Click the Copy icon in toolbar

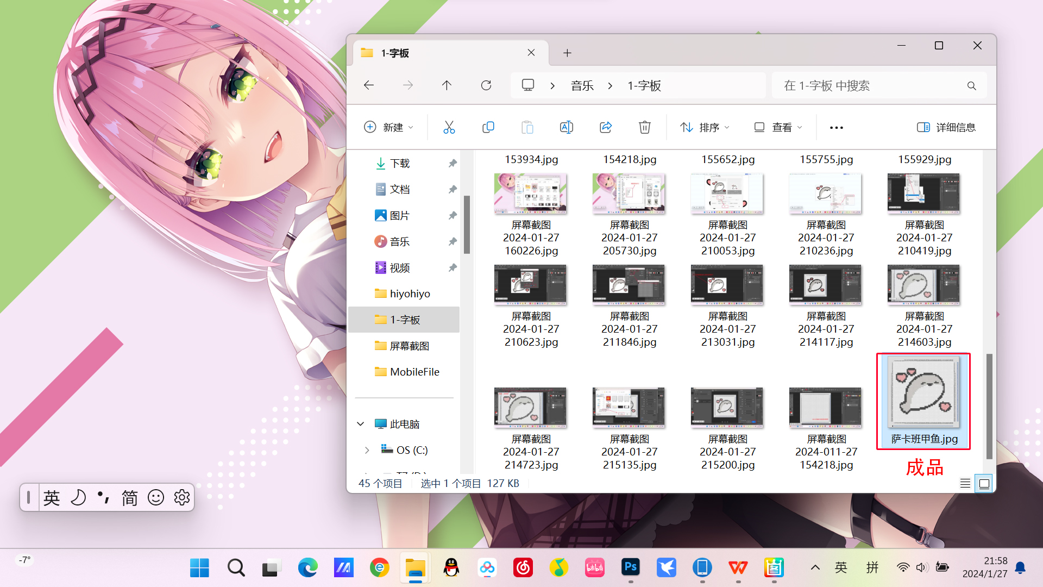point(488,127)
